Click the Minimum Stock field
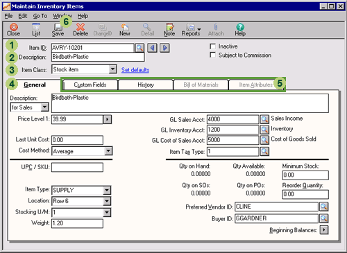 pos(305,175)
